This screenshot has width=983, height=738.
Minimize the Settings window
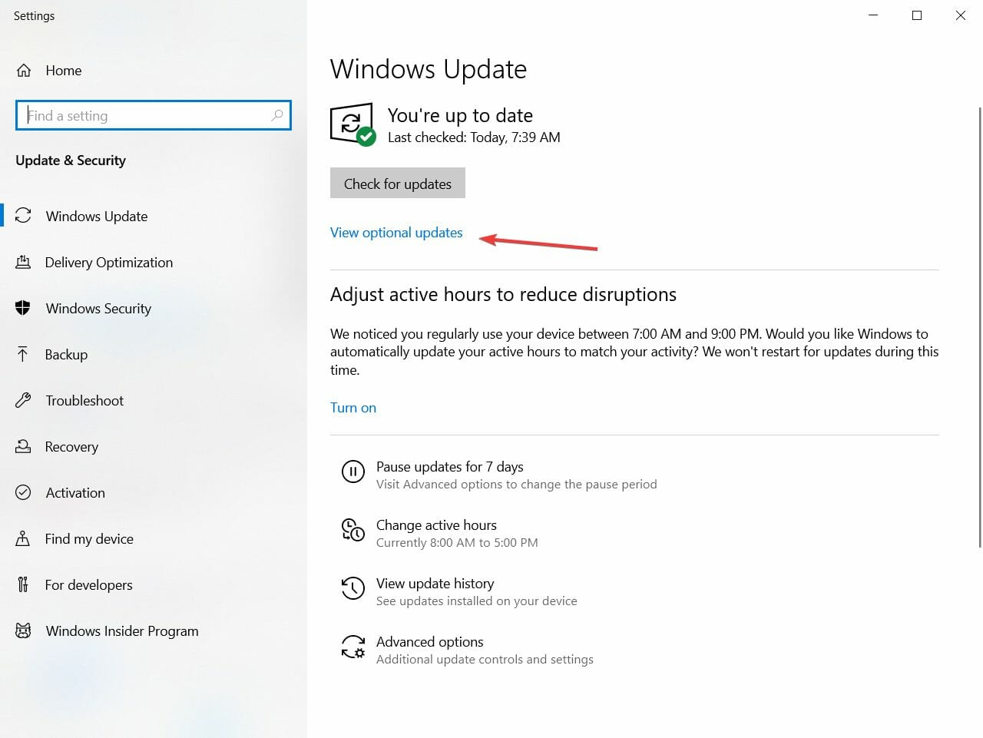click(x=873, y=15)
